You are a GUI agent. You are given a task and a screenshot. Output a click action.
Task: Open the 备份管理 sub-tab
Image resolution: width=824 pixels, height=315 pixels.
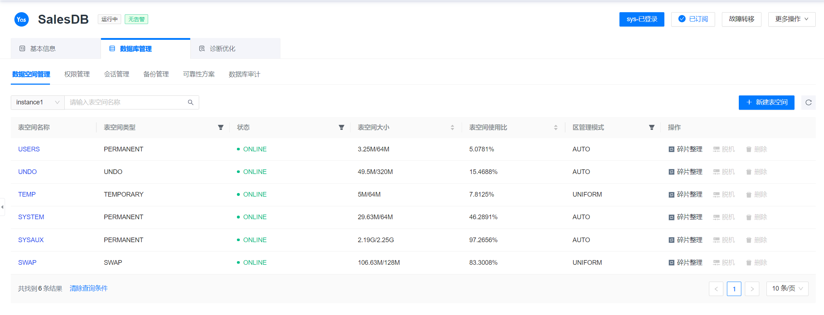pos(156,74)
